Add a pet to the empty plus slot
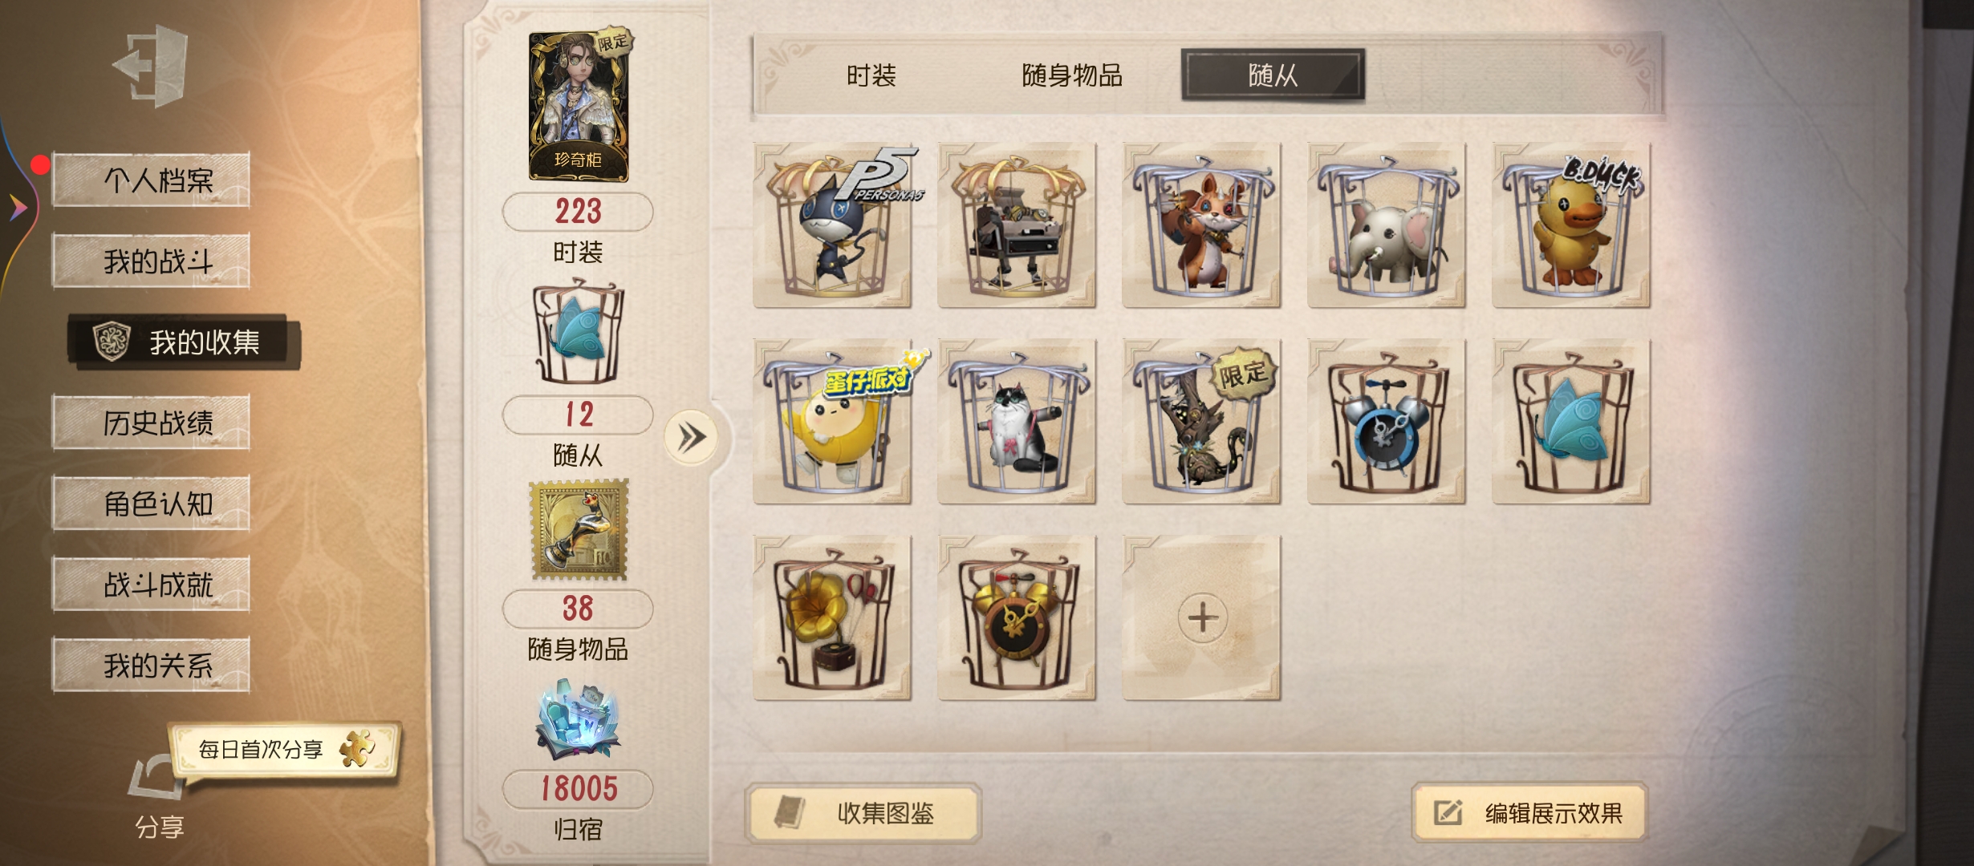The height and width of the screenshot is (866, 1974). click(1202, 618)
